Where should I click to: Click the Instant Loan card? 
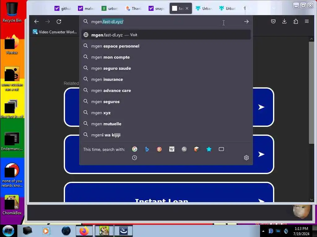(x=169, y=192)
